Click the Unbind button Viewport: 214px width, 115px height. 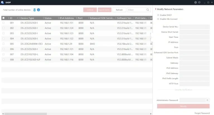click(90, 10)
